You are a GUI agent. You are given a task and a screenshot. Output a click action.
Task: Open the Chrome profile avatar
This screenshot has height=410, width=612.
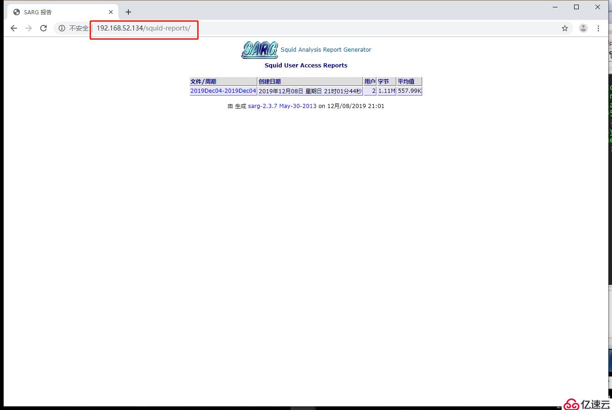583,28
